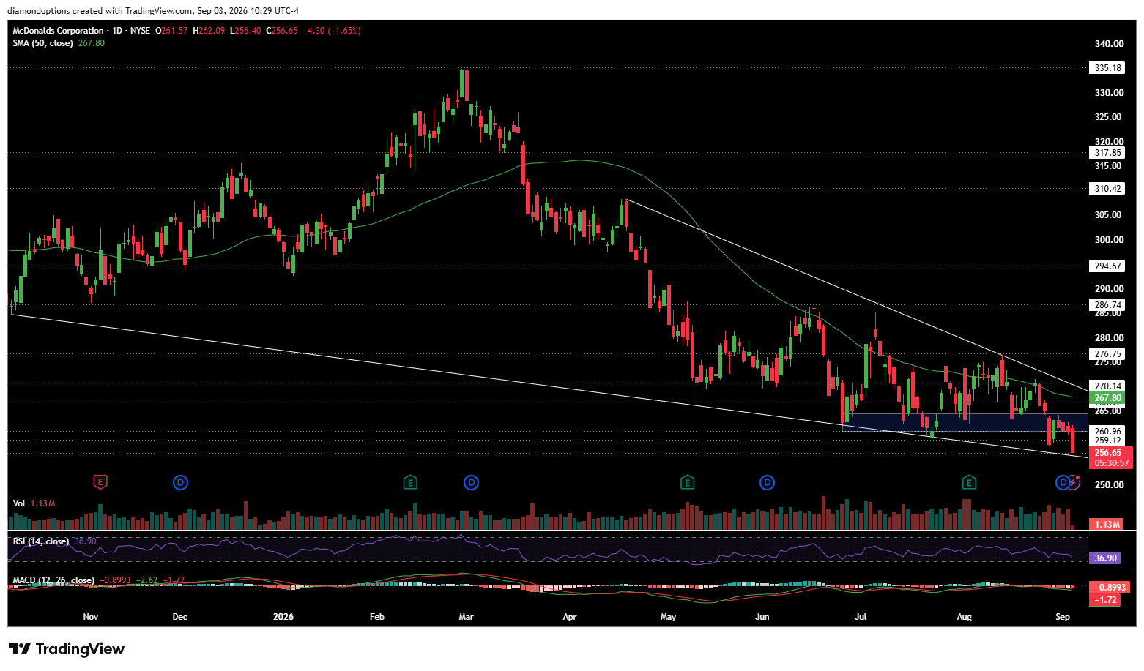1144x671 pixels.
Task: Select the Feb label on the time axis
Action: click(377, 617)
